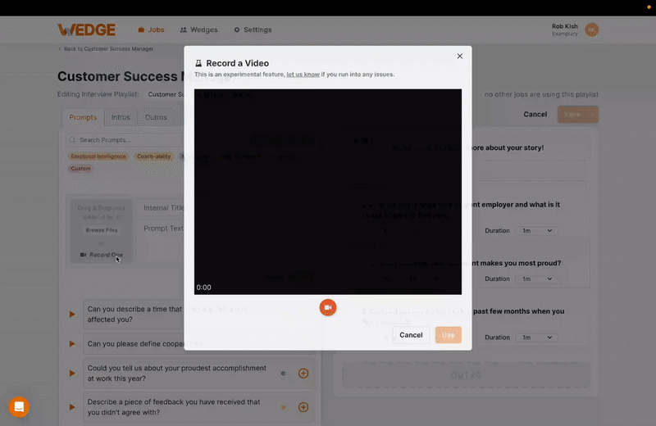
Task: Click the Prompt Text field
Action: (161, 242)
